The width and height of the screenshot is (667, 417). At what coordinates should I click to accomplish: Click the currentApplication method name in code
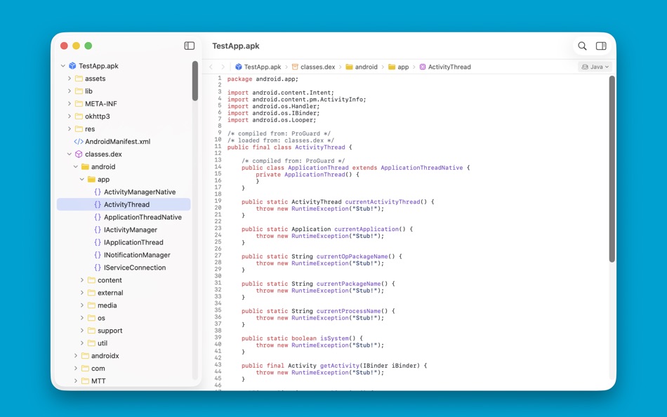pyautogui.click(x=366, y=229)
